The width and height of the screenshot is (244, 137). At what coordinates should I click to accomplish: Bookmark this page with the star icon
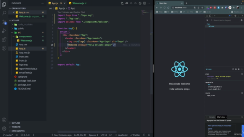tap(202, 8)
